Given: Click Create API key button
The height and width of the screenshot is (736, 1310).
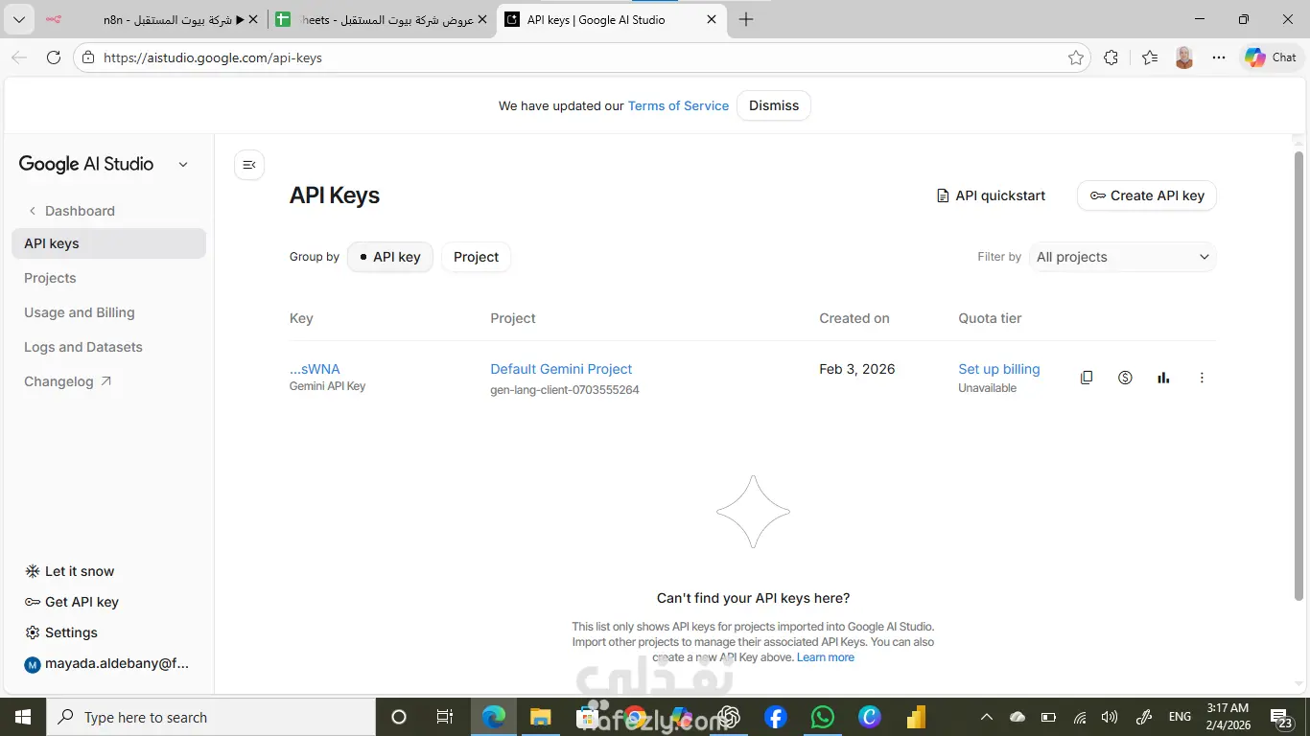Looking at the screenshot, I should pyautogui.click(x=1147, y=195).
